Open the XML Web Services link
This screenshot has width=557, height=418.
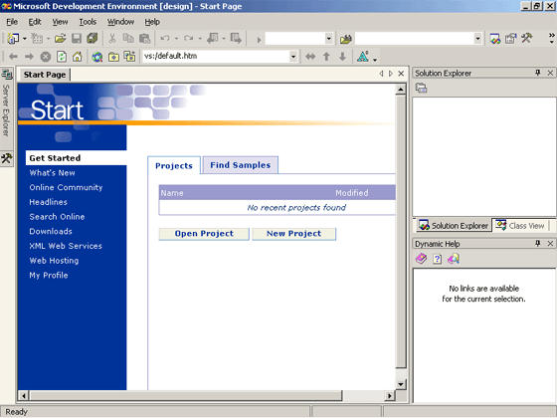click(x=66, y=246)
